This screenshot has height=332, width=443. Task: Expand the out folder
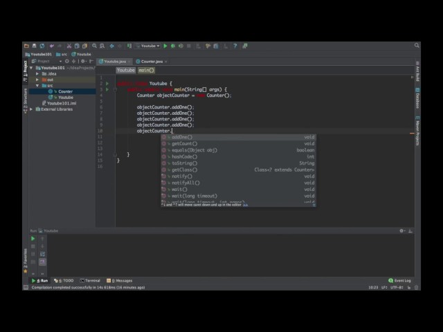37,80
